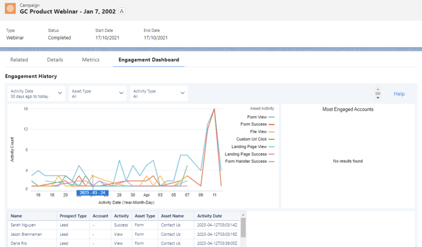This screenshot has width=422, height=247.
Task: Open the Details tab
Action: click(x=55, y=60)
